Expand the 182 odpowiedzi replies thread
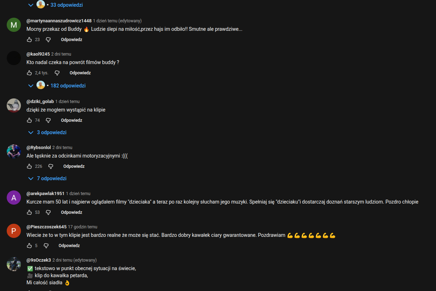Viewport: 436px width, 291px height. [57, 86]
